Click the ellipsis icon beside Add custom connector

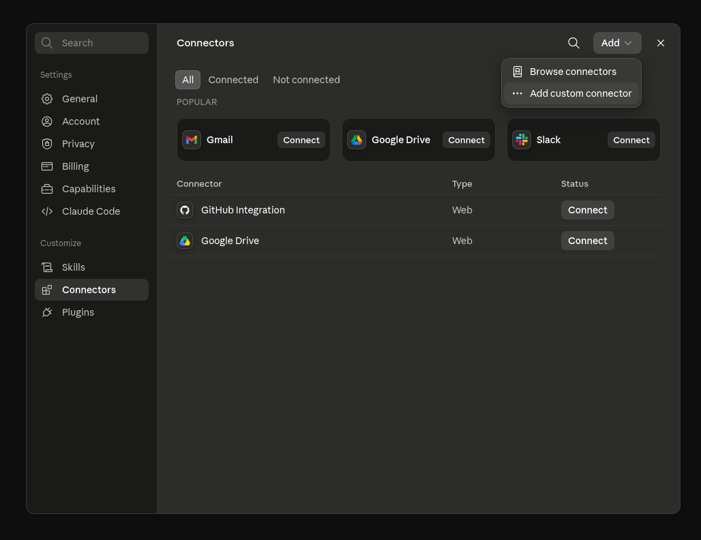(x=518, y=93)
